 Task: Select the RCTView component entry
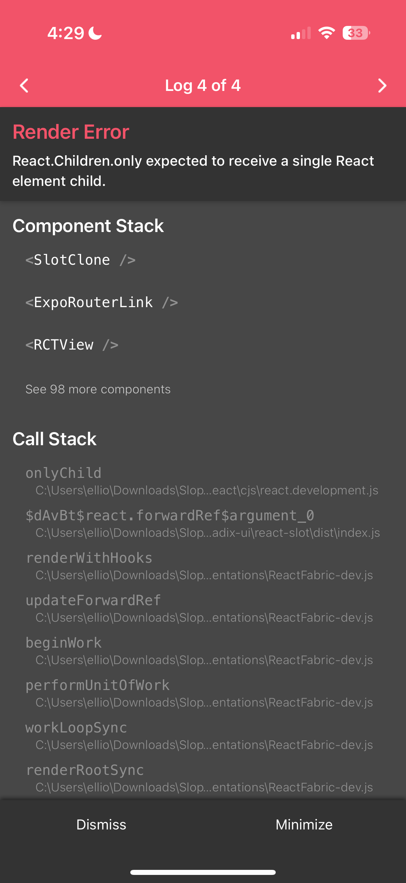click(x=72, y=345)
